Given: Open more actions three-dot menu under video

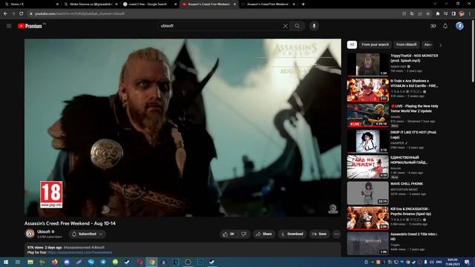Looking at the screenshot, I should click(336, 234).
